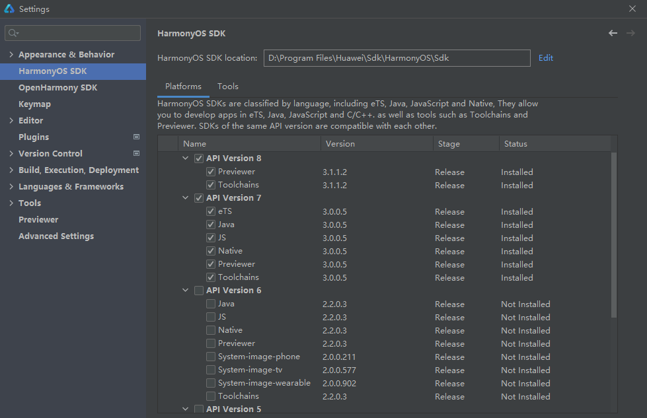
Task: Check Java version 2.2.0.3 checkbox
Action: click(211, 303)
